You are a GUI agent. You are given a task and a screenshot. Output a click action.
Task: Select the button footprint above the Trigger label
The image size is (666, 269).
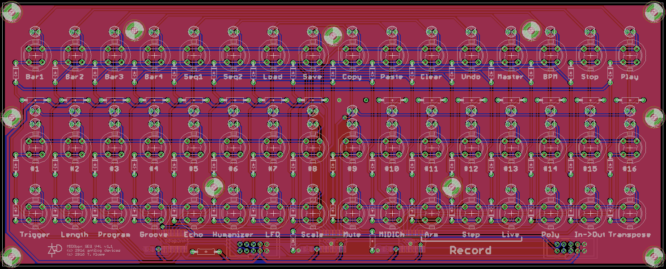point(35,214)
